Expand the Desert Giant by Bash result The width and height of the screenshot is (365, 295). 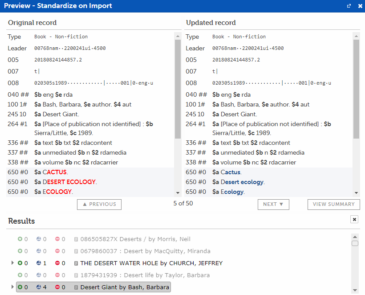pyautogui.click(x=12, y=287)
